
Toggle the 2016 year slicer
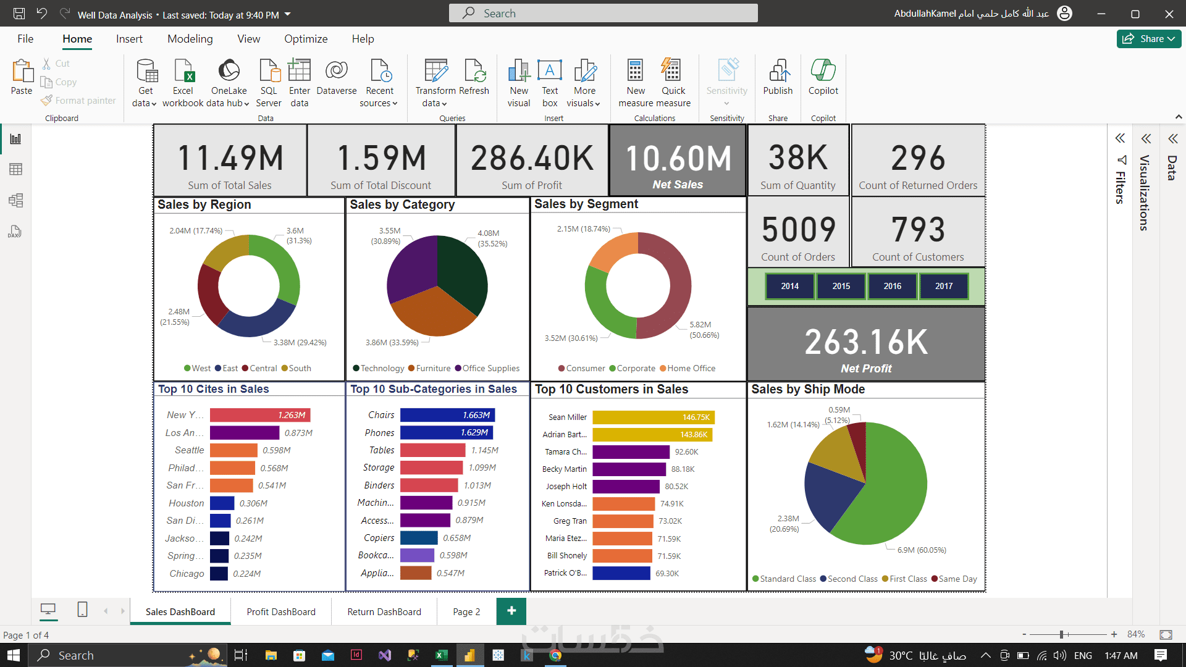[x=892, y=286]
